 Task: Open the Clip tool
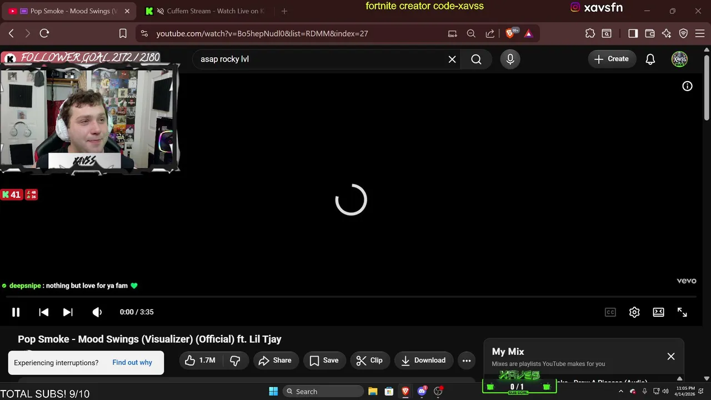coord(370,361)
